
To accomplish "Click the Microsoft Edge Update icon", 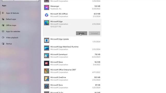I will [47, 40].
